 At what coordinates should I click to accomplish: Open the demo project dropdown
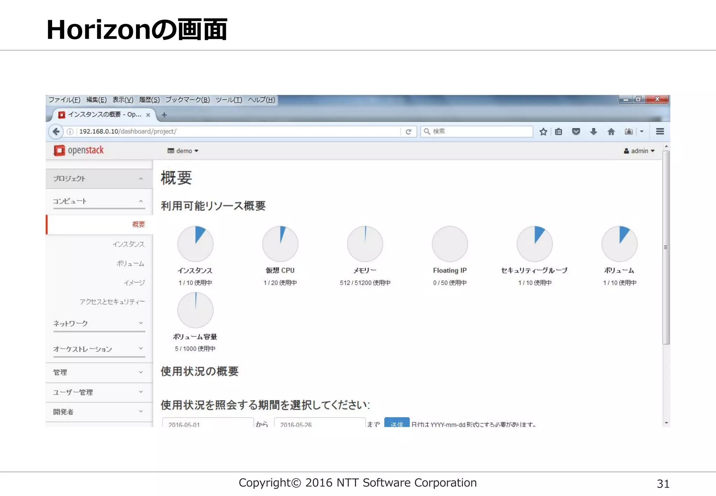(x=183, y=151)
